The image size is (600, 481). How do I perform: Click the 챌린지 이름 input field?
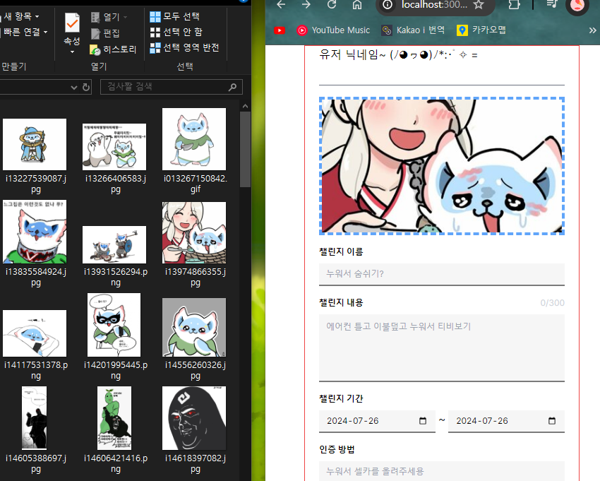(442, 274)
